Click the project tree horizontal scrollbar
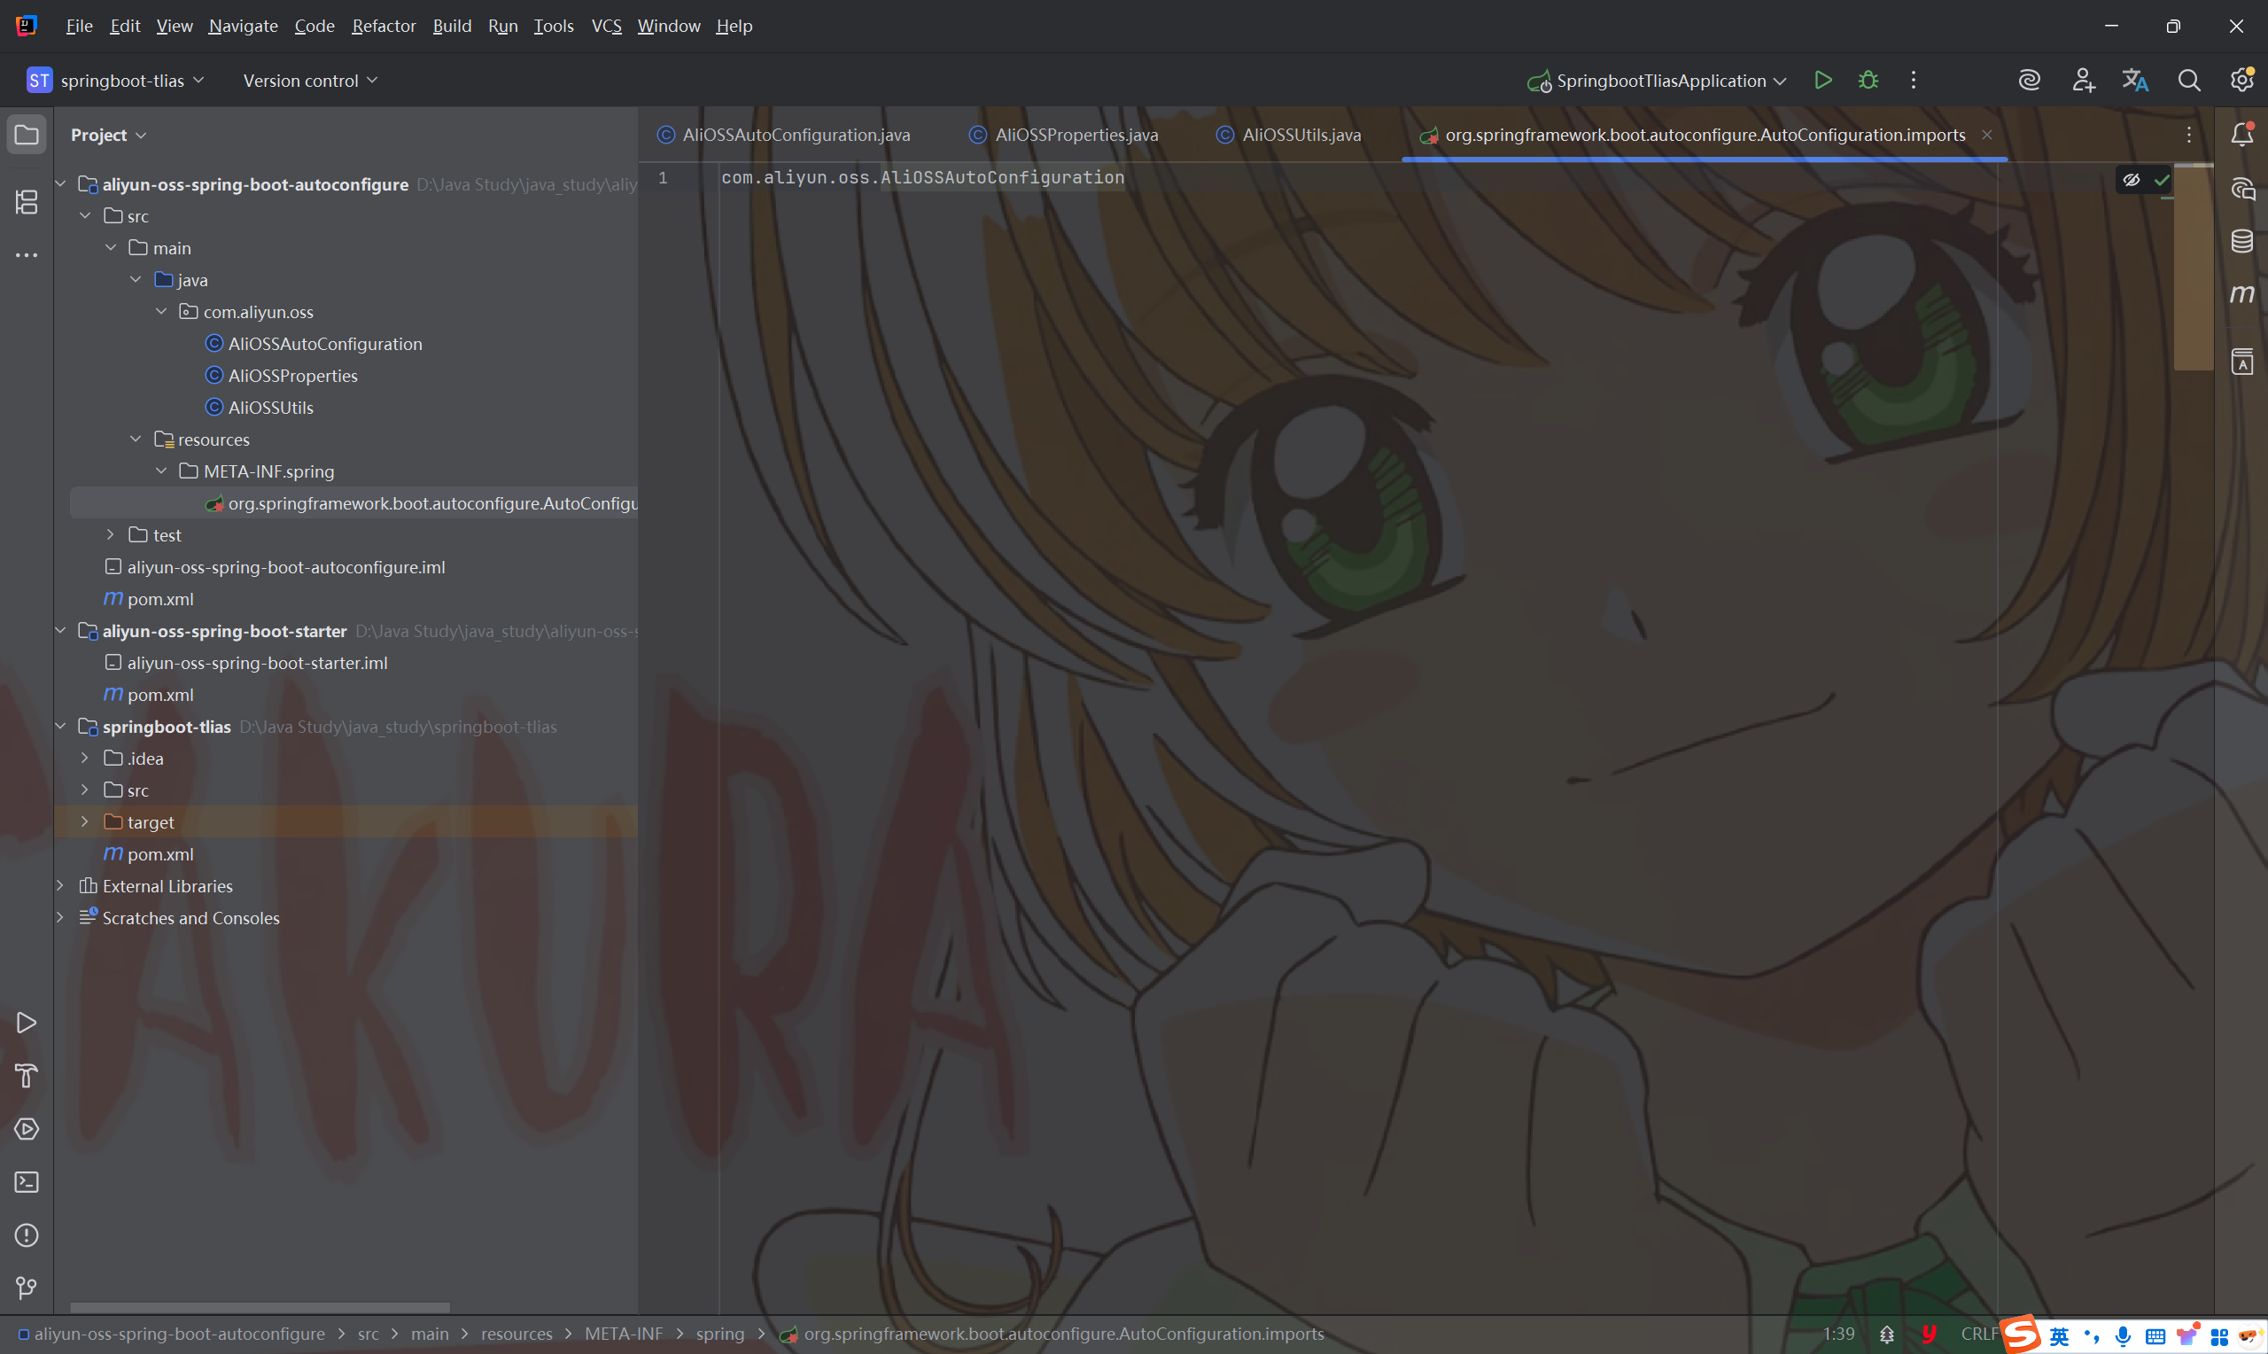 260,1307
